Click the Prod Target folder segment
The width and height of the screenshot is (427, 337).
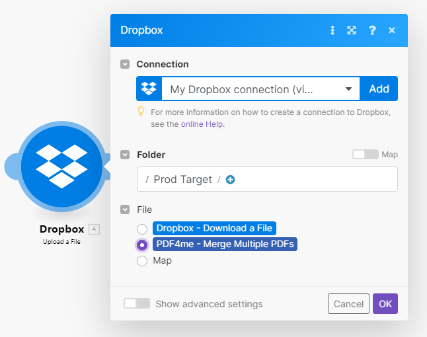[182, 179]
